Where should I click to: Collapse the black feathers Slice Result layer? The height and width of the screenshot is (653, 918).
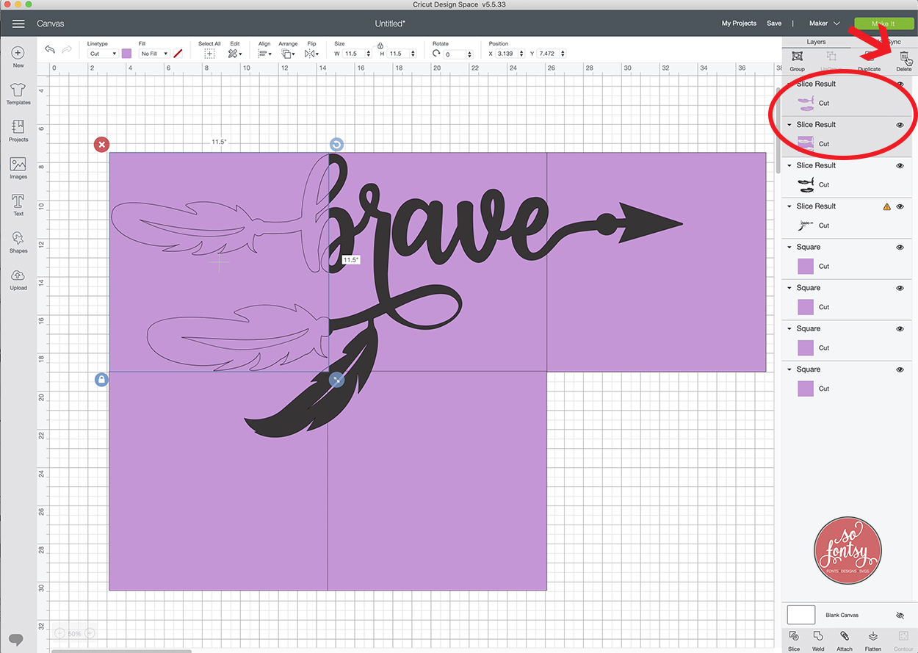(789, 166)
